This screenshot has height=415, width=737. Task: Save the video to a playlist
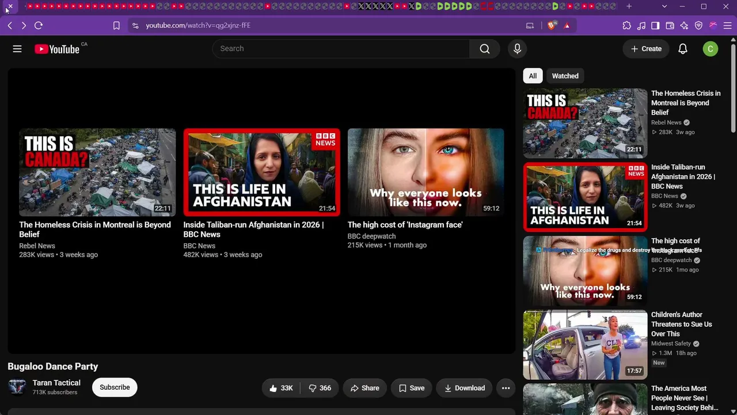pyautogui.click(x=412, y=388)
